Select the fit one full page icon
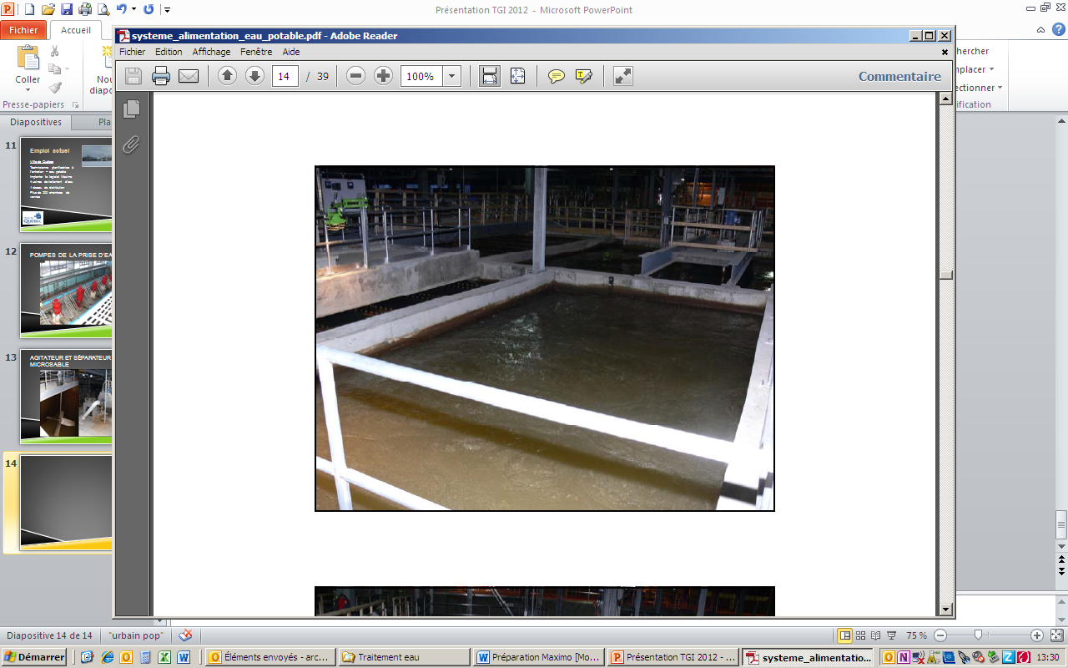 click(x=517, y=76)
